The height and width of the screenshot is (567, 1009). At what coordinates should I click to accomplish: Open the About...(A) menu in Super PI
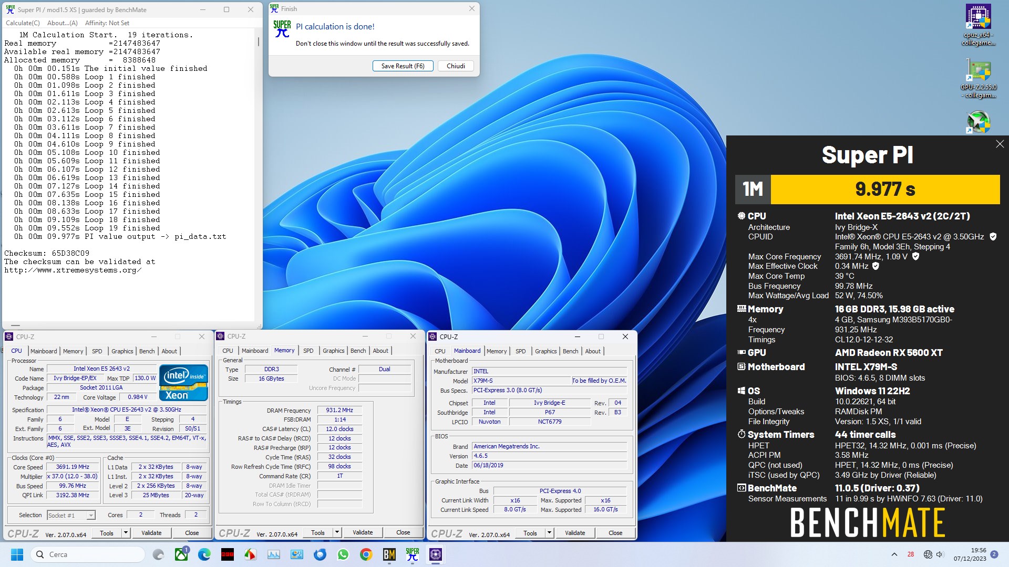point(63,23)
